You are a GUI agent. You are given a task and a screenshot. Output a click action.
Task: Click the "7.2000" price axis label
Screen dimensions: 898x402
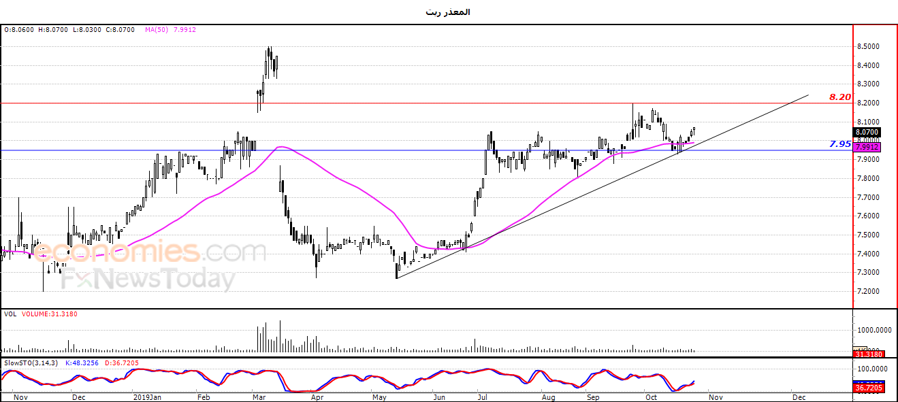click(868, 292)
